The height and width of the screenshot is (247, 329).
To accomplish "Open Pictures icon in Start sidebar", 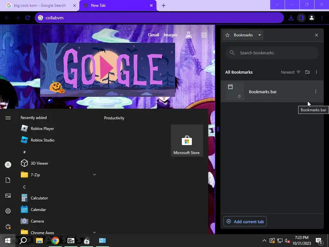I will (8, 196).
